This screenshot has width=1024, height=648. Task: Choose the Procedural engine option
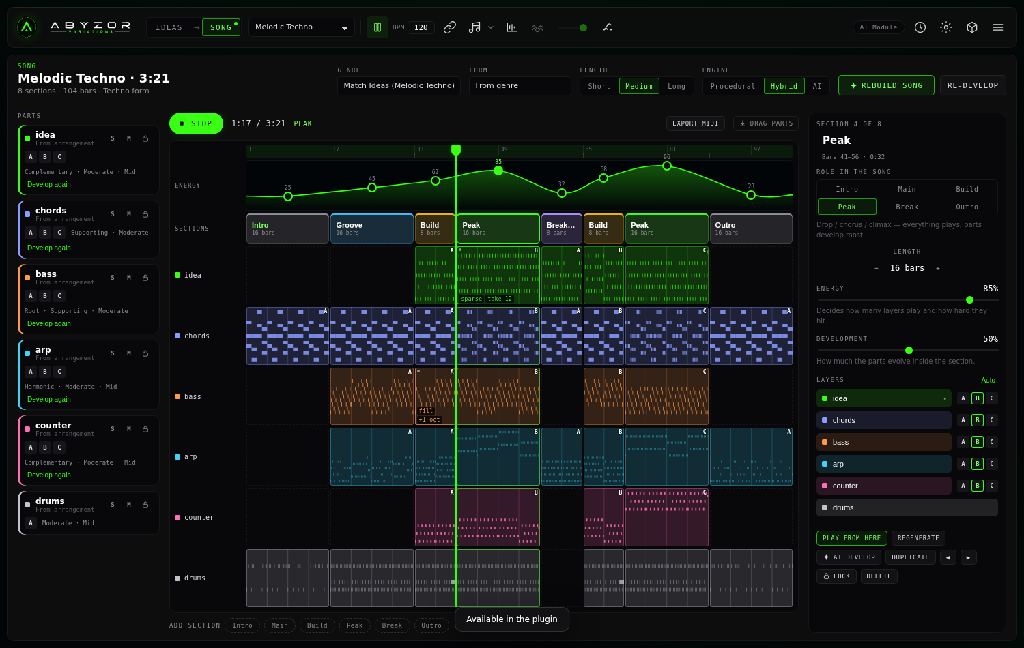[x=733, y=86]
